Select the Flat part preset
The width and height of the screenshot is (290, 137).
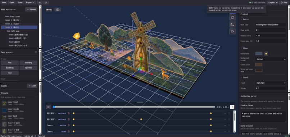(10, 63)
